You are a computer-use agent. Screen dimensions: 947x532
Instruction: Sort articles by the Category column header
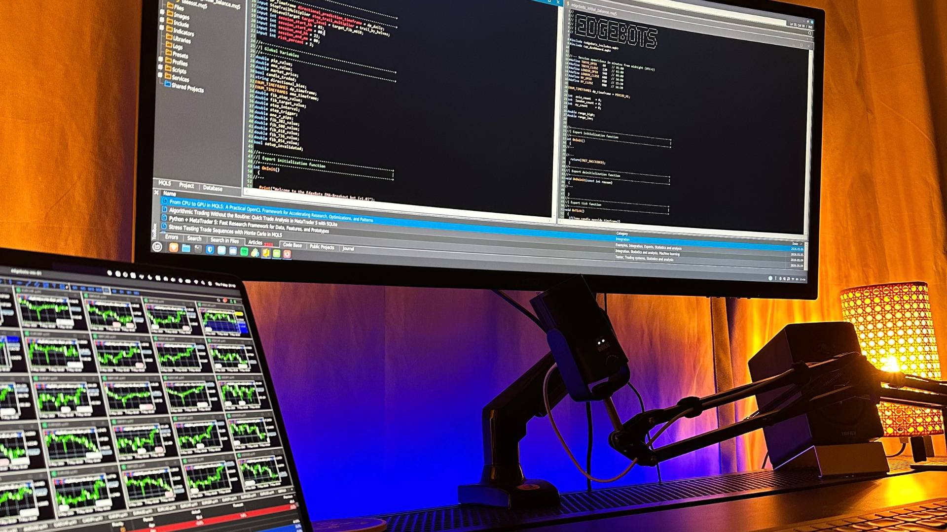[622, 233]
